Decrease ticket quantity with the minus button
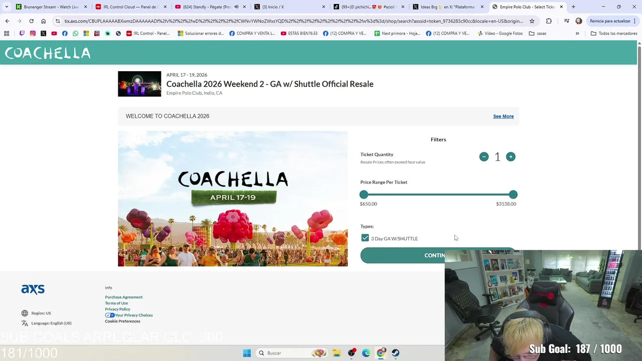The width and height of the screenshot is (642, 361). tap(484, 157)
